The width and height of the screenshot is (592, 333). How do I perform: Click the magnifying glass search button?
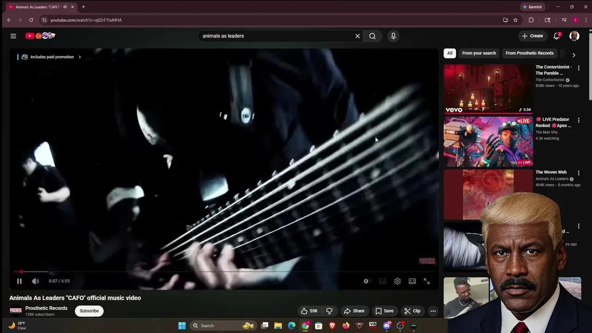click(x=372, y=36)
